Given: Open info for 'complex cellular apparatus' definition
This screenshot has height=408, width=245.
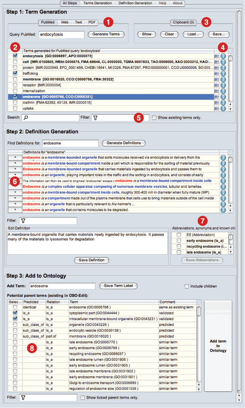Looking at the screenshot, I should click(223, 187).
